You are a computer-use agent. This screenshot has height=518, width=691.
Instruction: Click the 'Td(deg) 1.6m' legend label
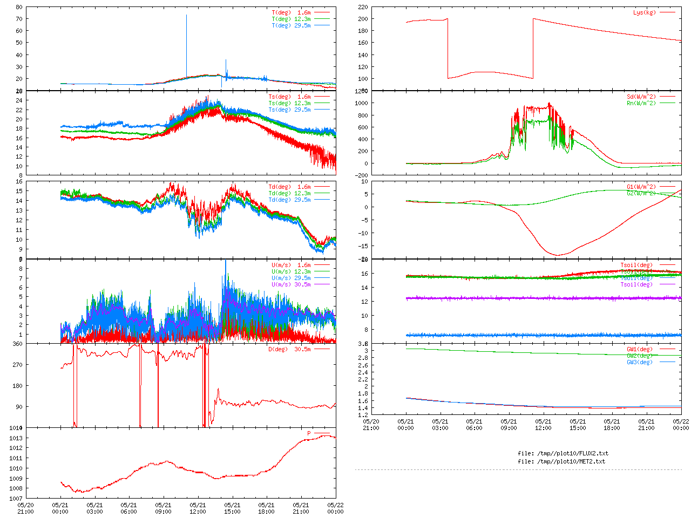pos(290,187)
